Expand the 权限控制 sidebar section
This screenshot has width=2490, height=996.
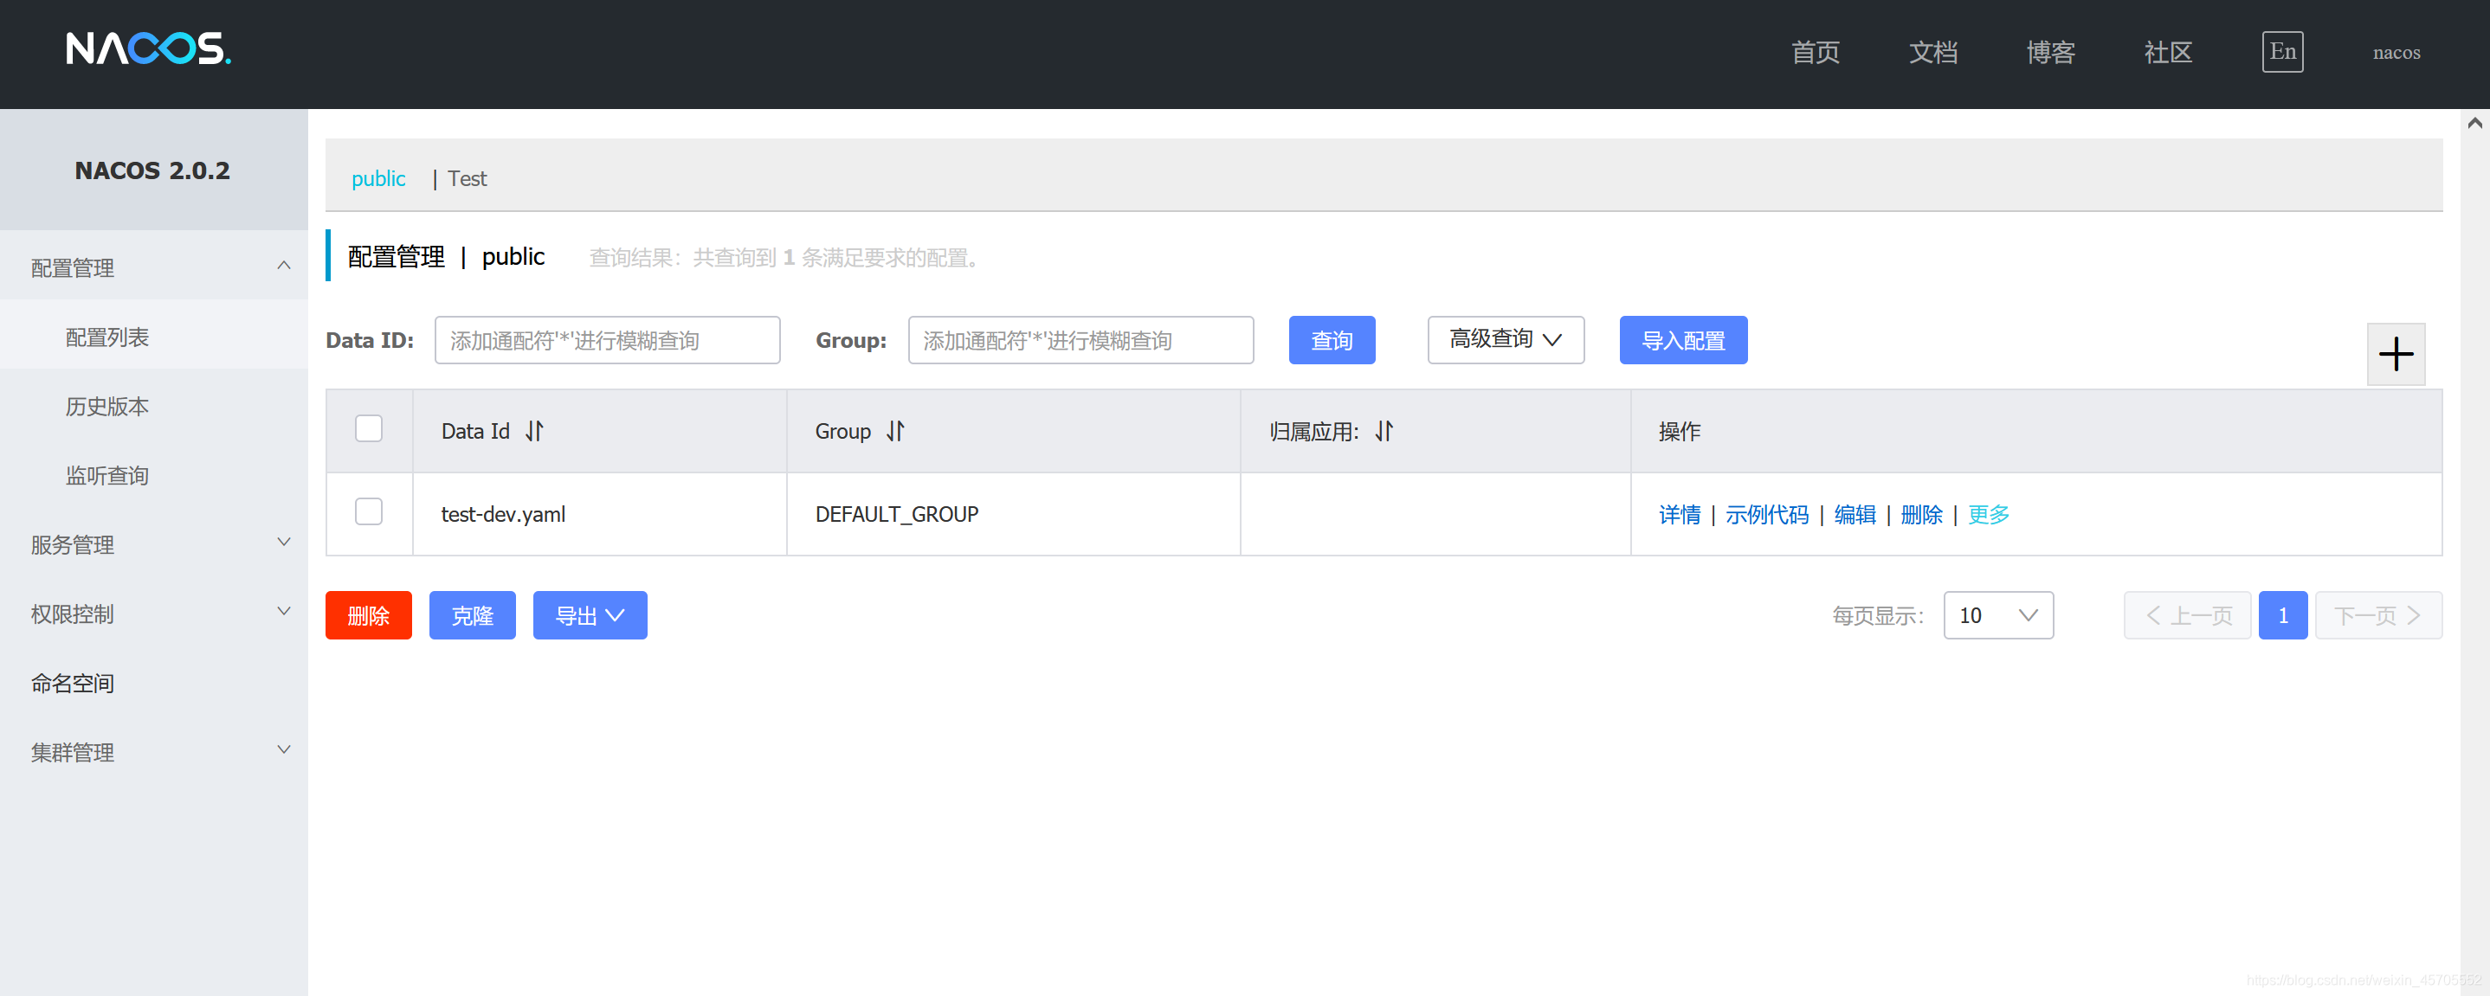pos(154,614)
